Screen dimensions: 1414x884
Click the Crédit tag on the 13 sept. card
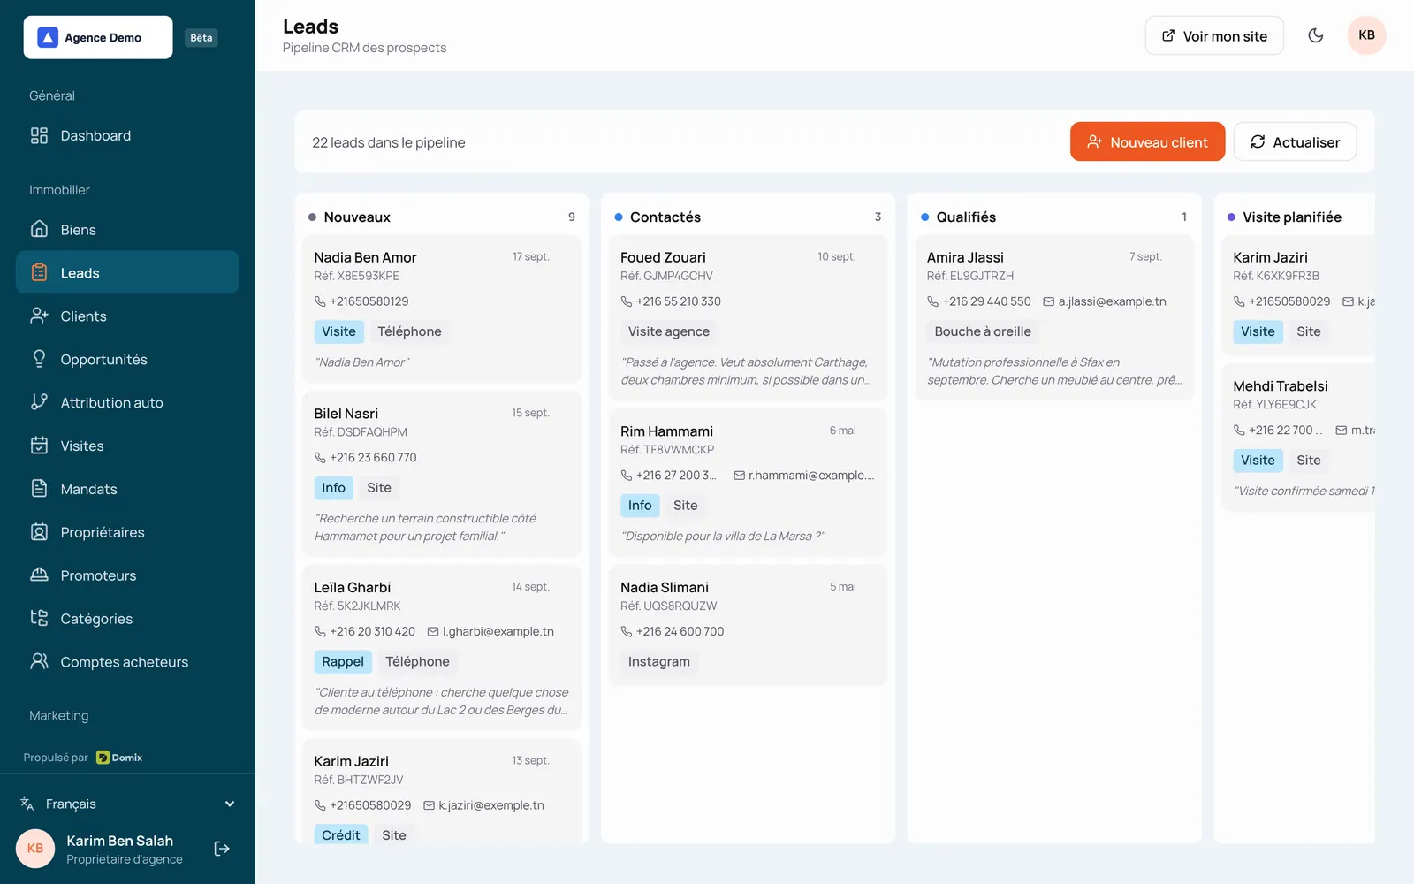point(341,835)
